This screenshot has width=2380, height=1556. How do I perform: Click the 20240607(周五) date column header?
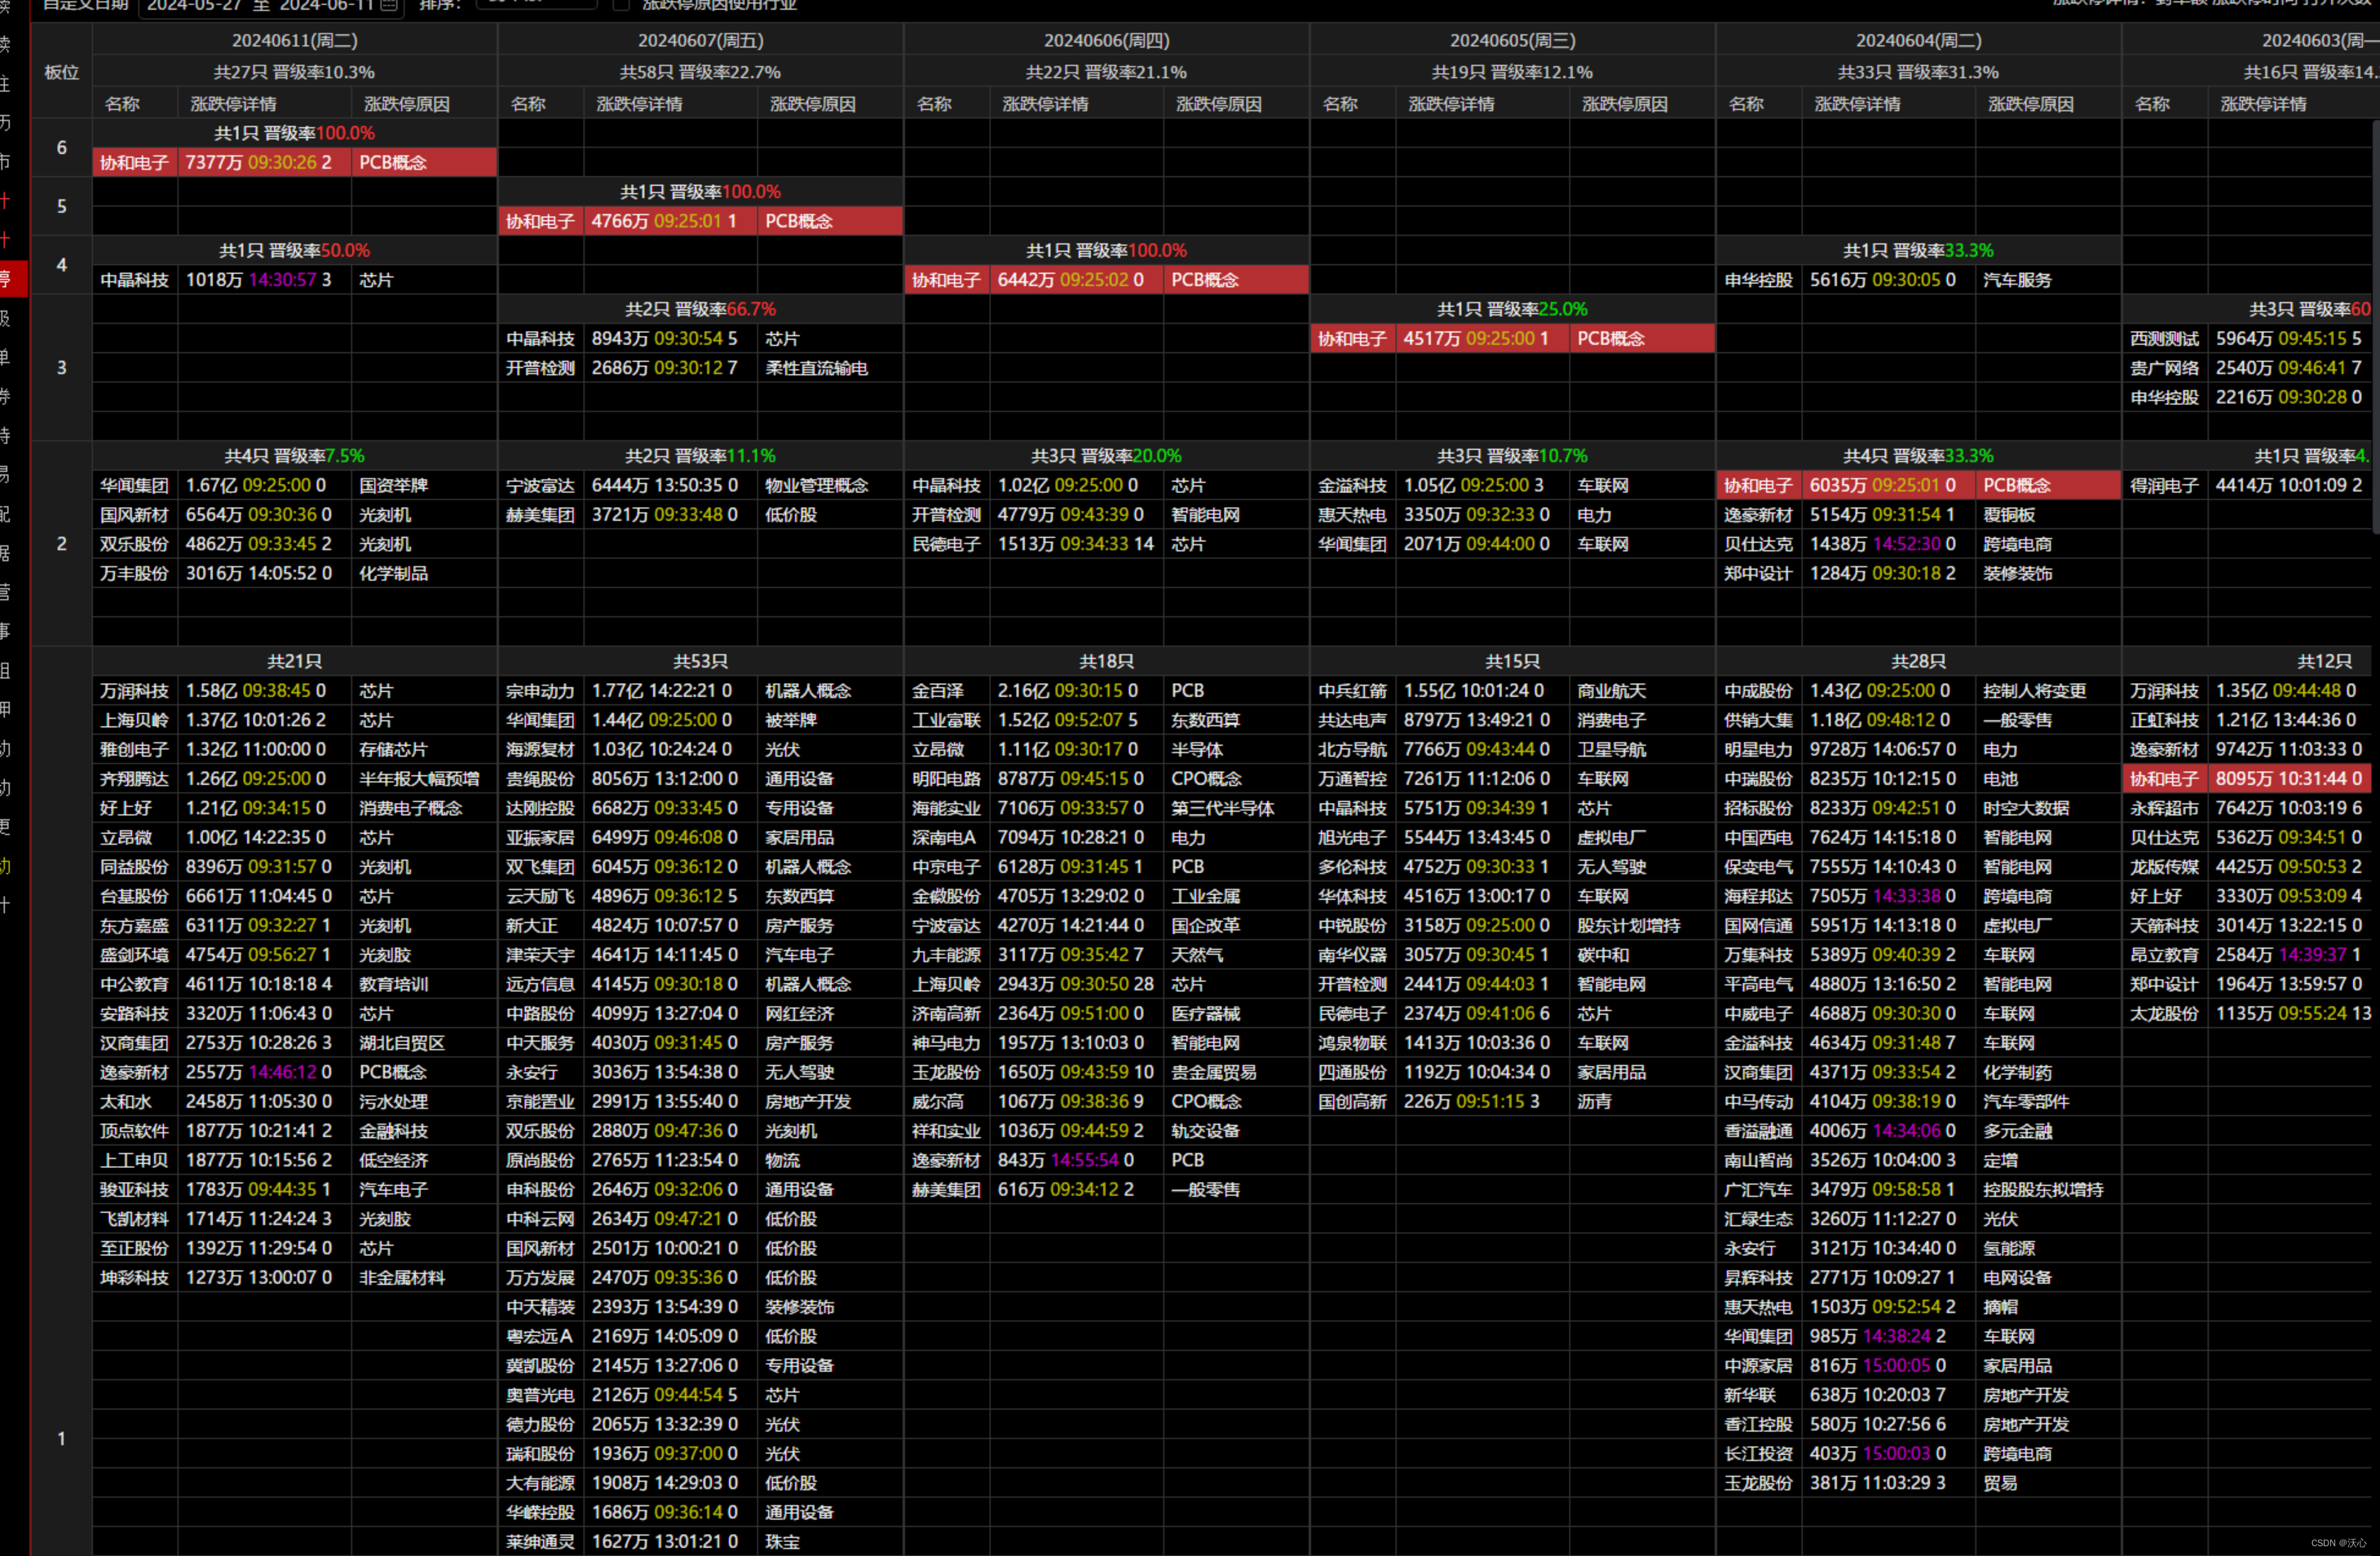[x=700, y=40]
